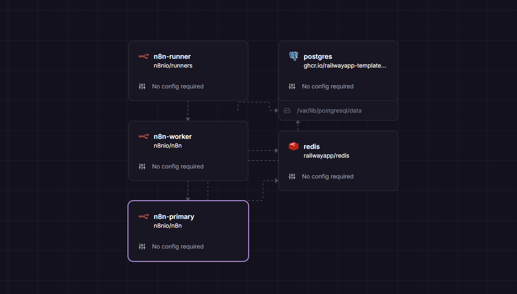Click the n8nio/runners image name

coord(173,65)
